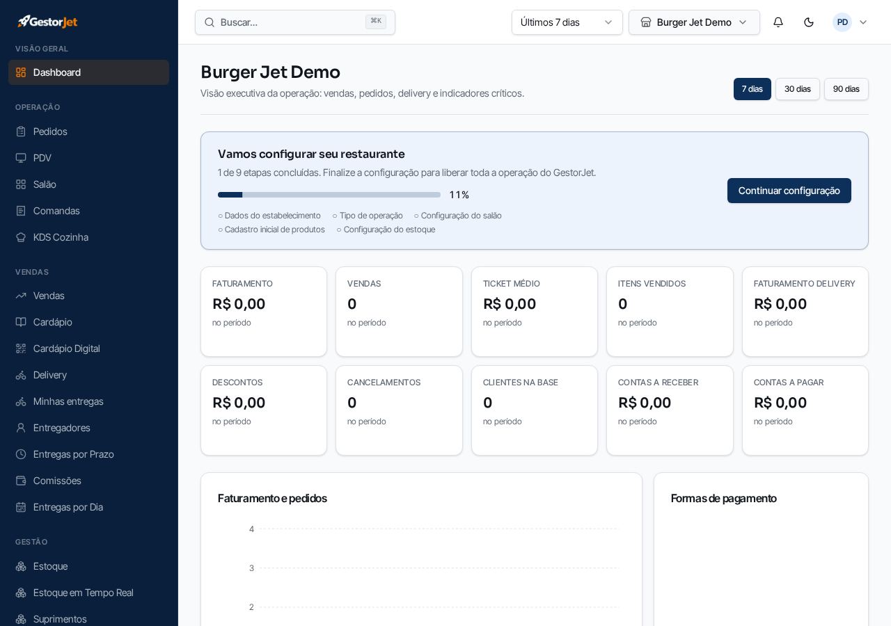Select the 90 dias period button
The width and height of the screenshot is (891, 626).
846,89
